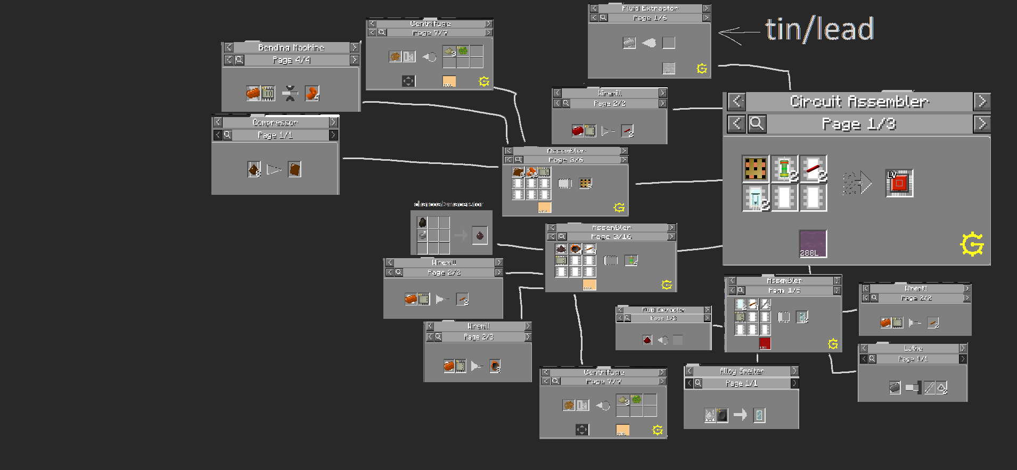Switch to next machine from Compressor title

pos(333,122)
